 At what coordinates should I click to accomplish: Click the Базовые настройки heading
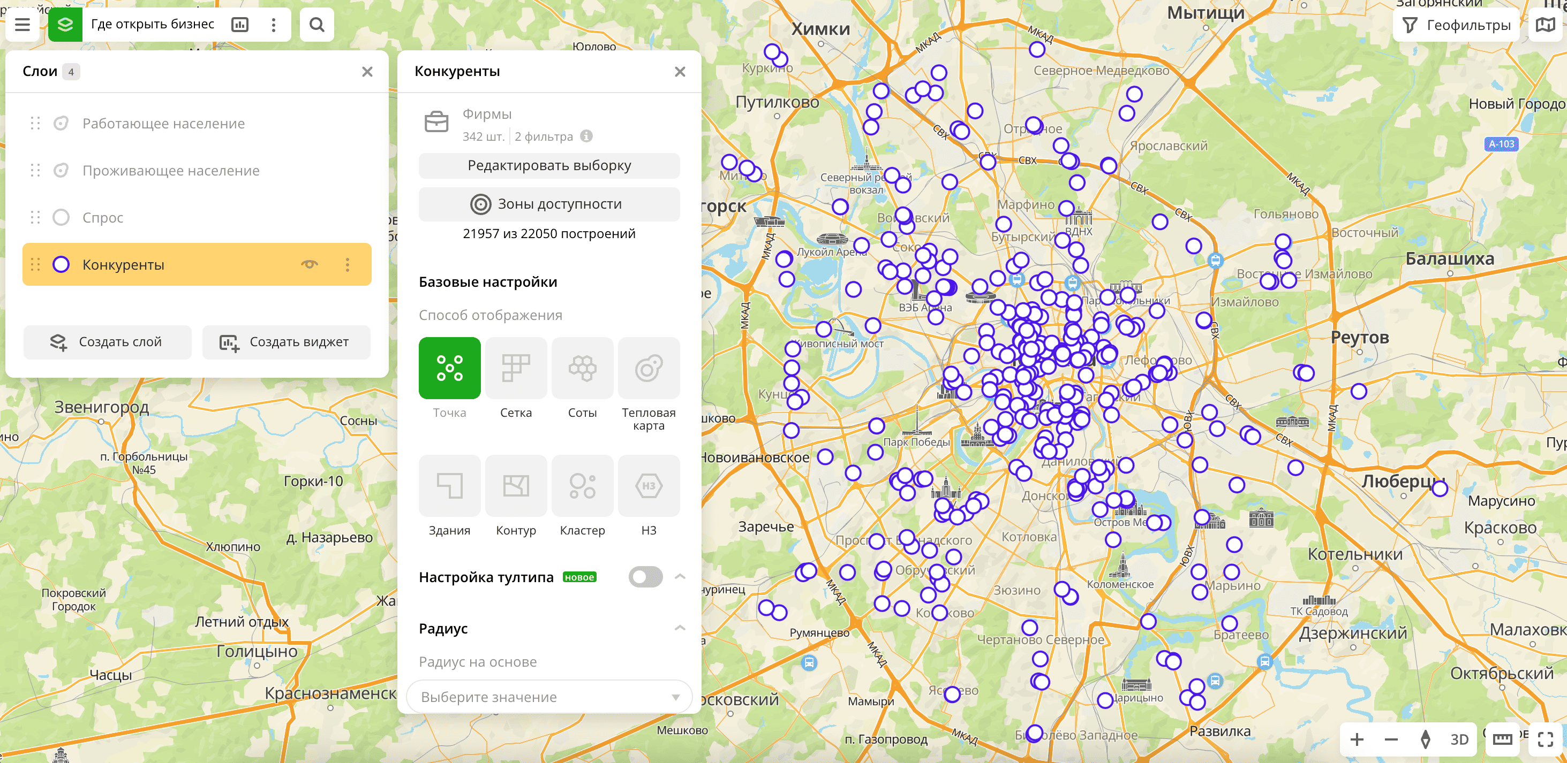pos(488,282)
